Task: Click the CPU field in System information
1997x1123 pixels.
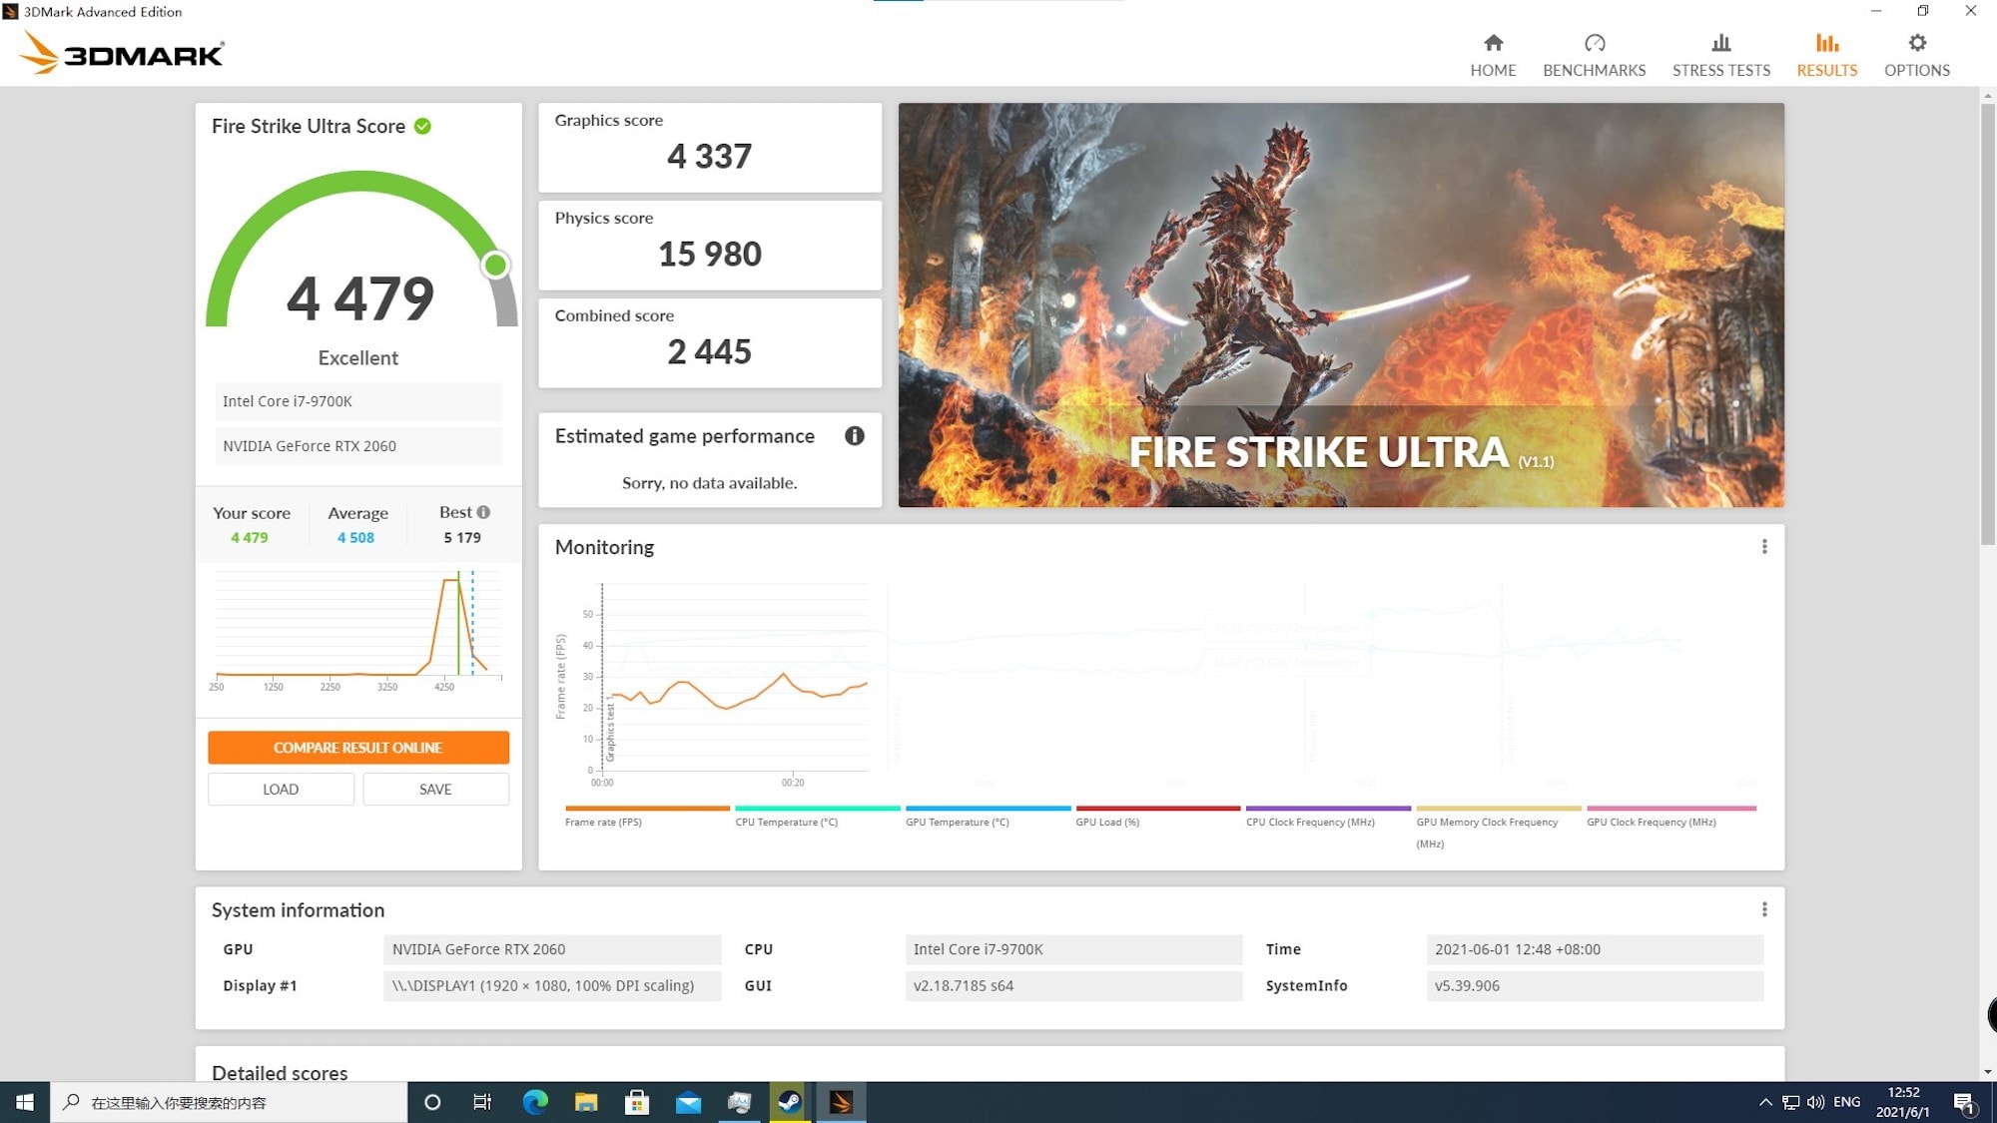Action: 1073,949
